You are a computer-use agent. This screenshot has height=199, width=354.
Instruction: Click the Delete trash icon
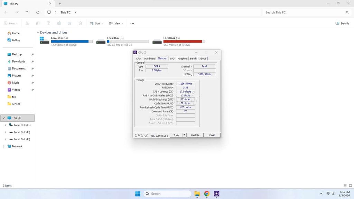pyautogui.click(x=80, y=23)
